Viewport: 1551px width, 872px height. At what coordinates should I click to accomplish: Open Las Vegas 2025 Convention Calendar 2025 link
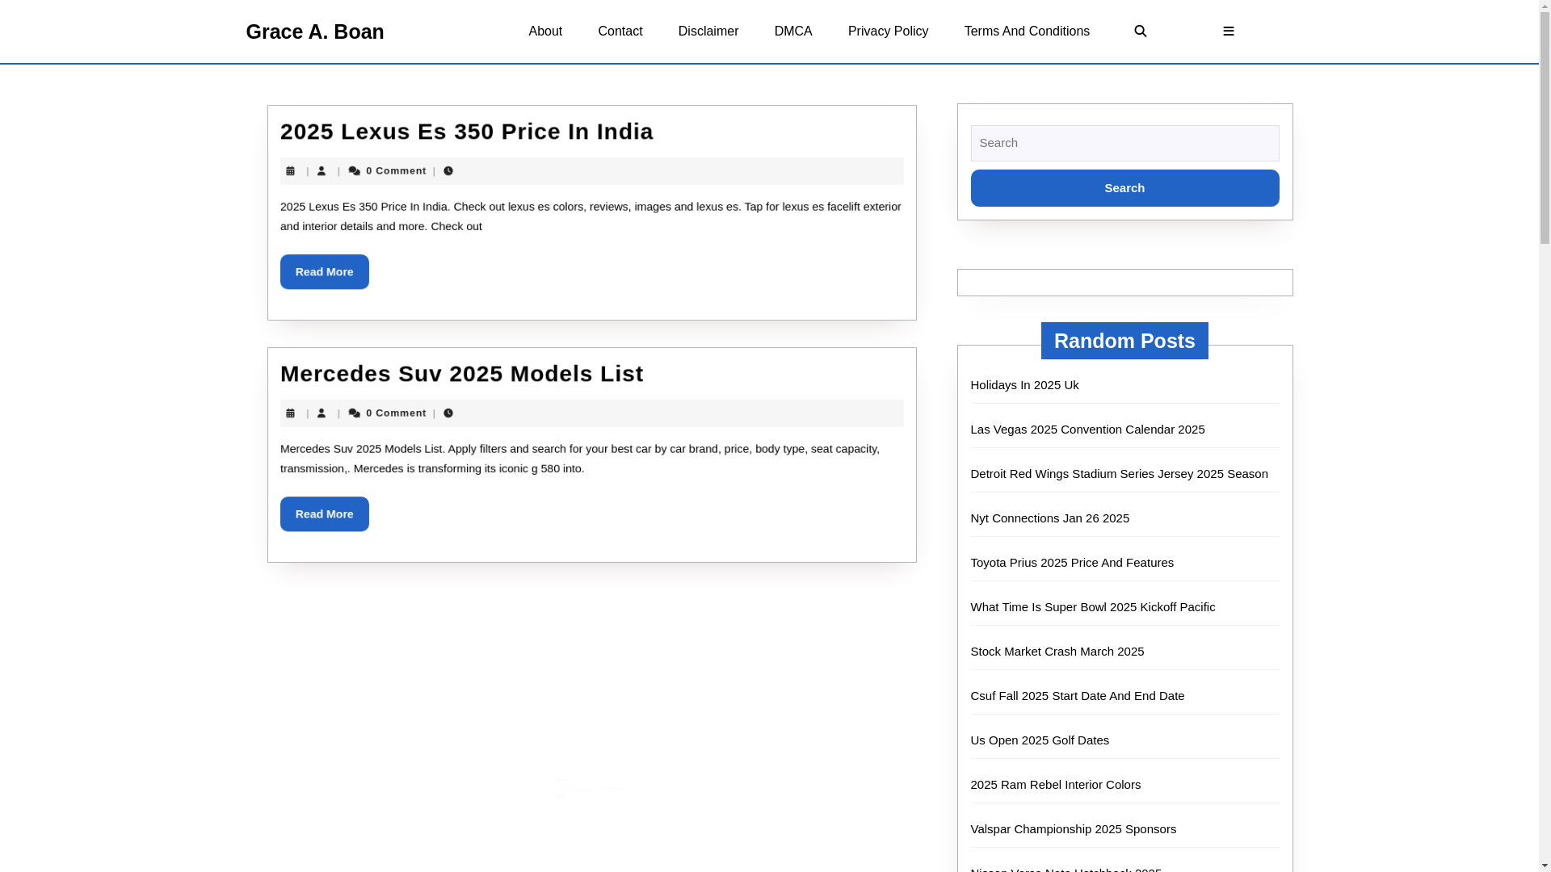[x=1087, y=430]
